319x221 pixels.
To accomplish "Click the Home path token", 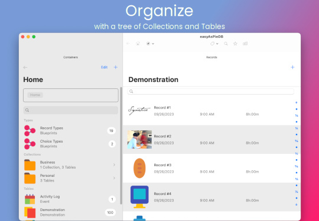I will (x=35, y=95).
